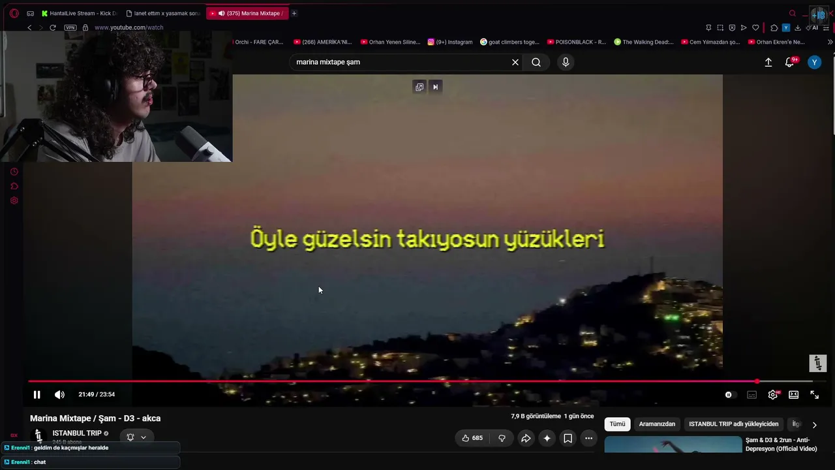Viewport: 835px width, 470px height.
Task: Select 'ISTANBUL TRIP adlı yükleyiciden' chip
Action: coord(733,424)
